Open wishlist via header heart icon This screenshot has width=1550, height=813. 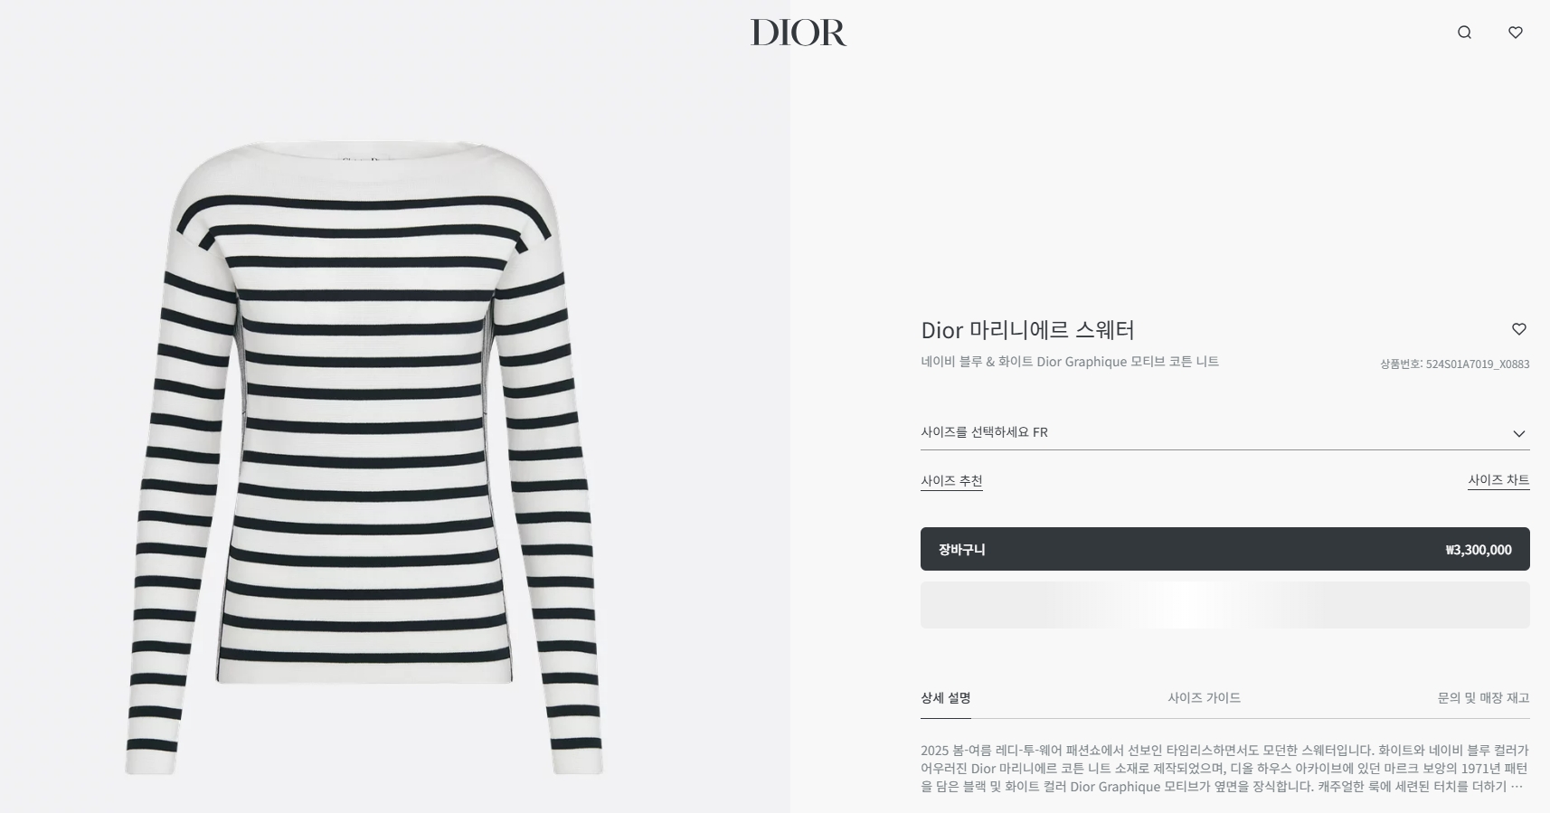coord(1516,33)
